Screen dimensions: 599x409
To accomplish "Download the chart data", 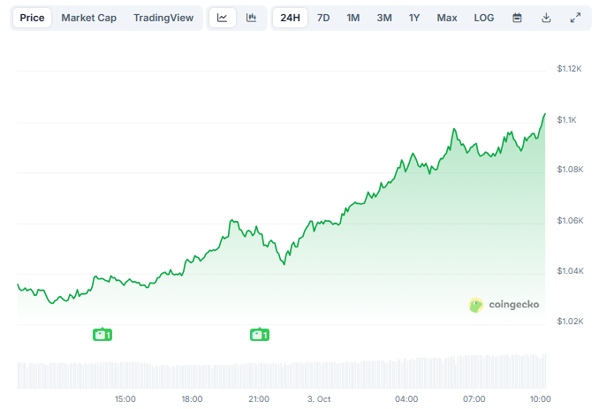I will 546,18.
